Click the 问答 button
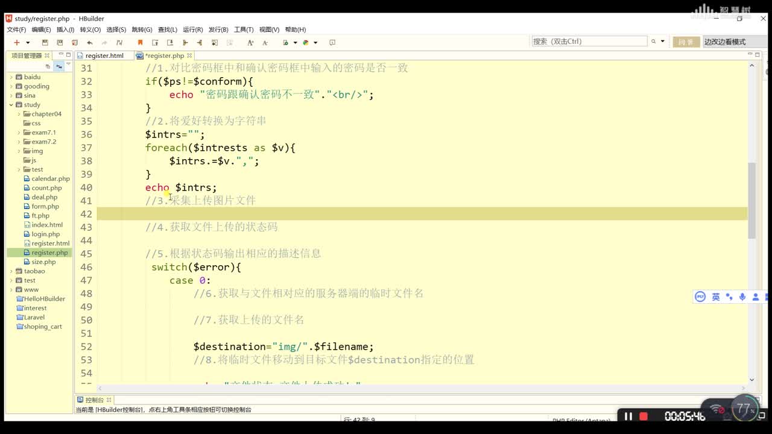Image resolution: width=772 pixels, height=434 pixels. click(x=686, y=42)
